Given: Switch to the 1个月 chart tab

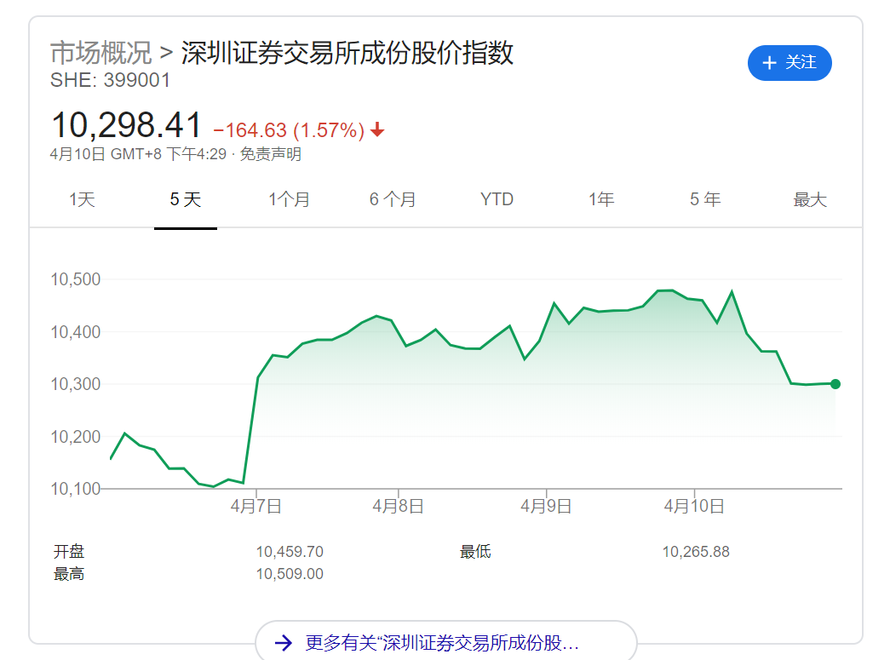Looking at the screenshot, I should point(290,200).
